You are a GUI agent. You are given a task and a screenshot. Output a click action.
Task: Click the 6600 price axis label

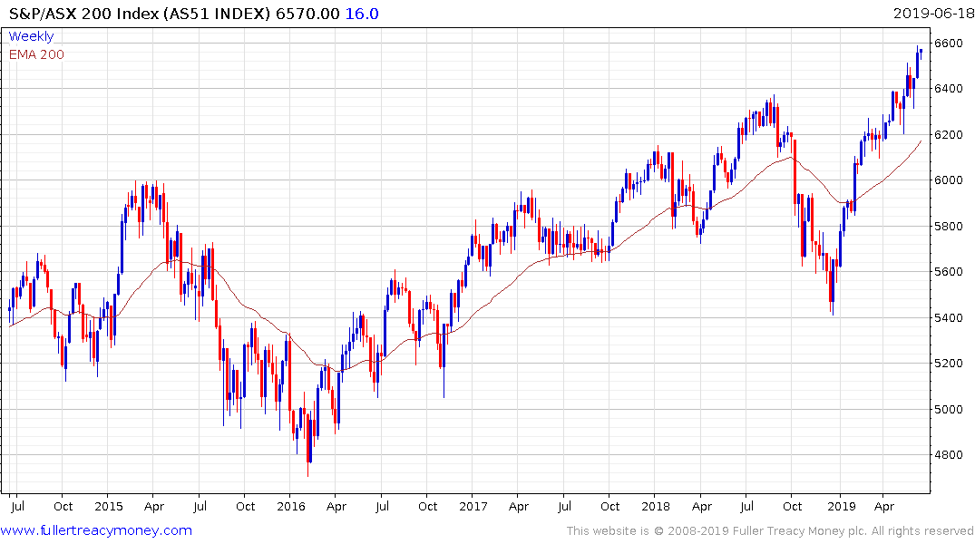(x=949, y=43)
